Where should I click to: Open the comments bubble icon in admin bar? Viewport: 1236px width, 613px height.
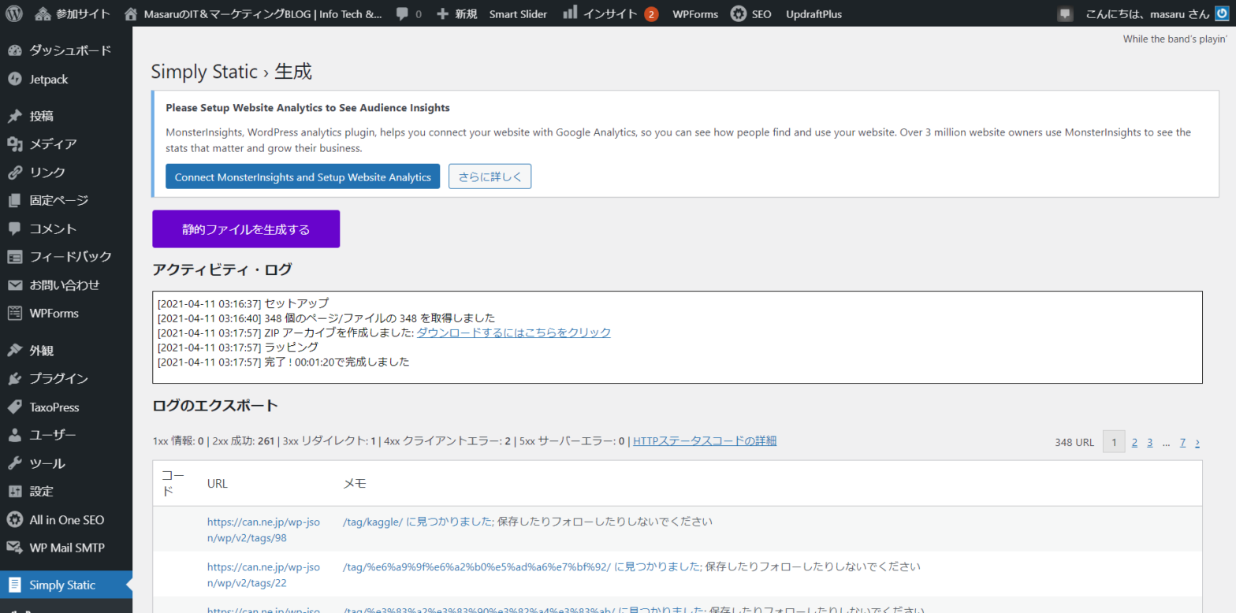(404, 13)
